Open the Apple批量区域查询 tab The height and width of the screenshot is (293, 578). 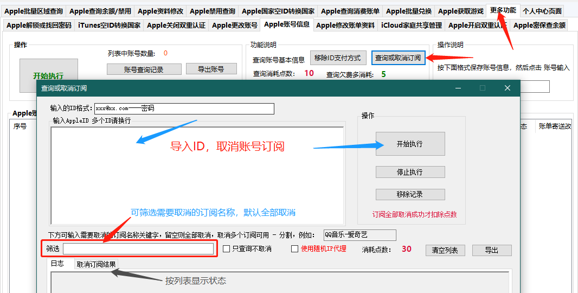[34, 11]
